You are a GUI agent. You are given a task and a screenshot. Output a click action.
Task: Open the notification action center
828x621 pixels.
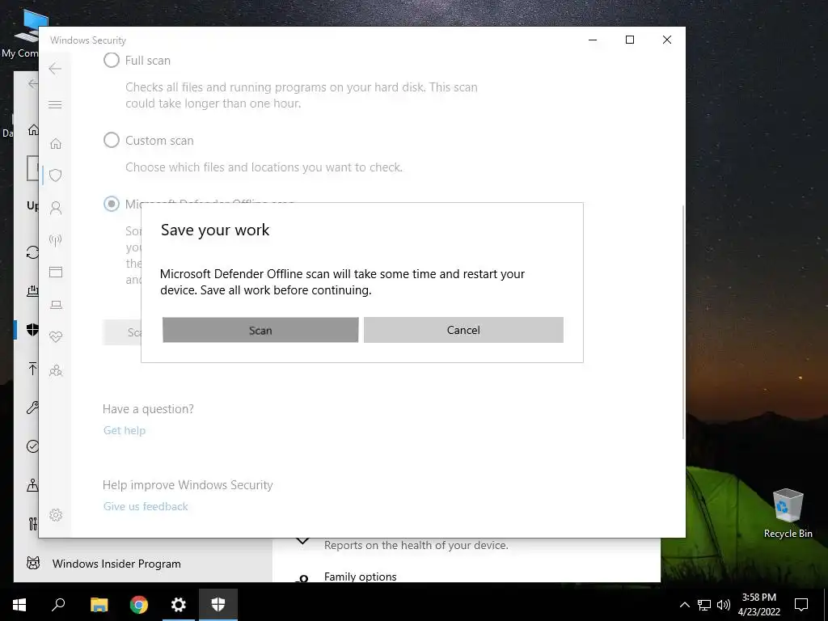(801, 605)
